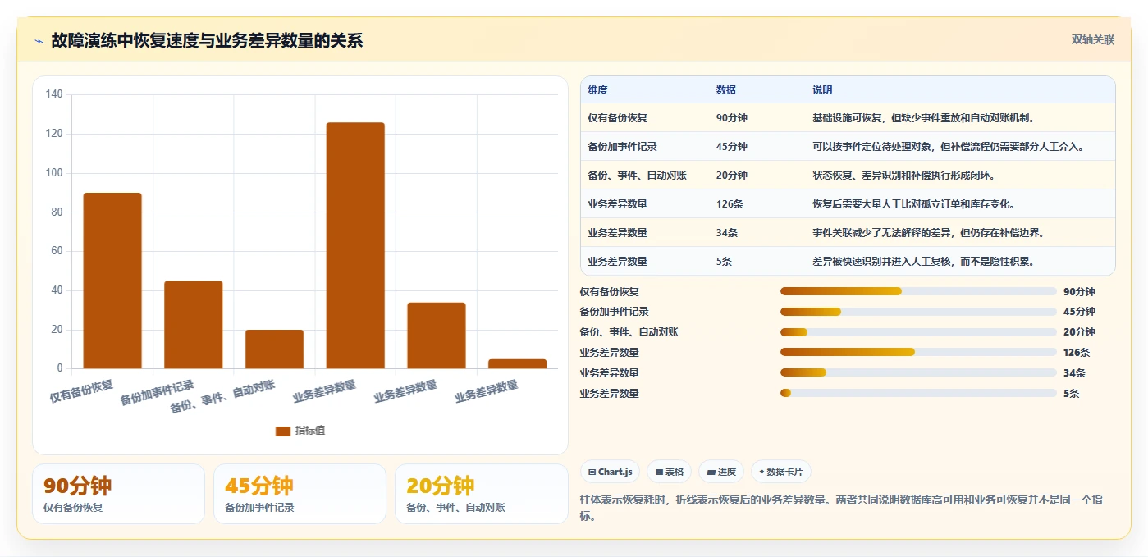Click the 仅有备份恢复 x-axis label

[81, 391]
